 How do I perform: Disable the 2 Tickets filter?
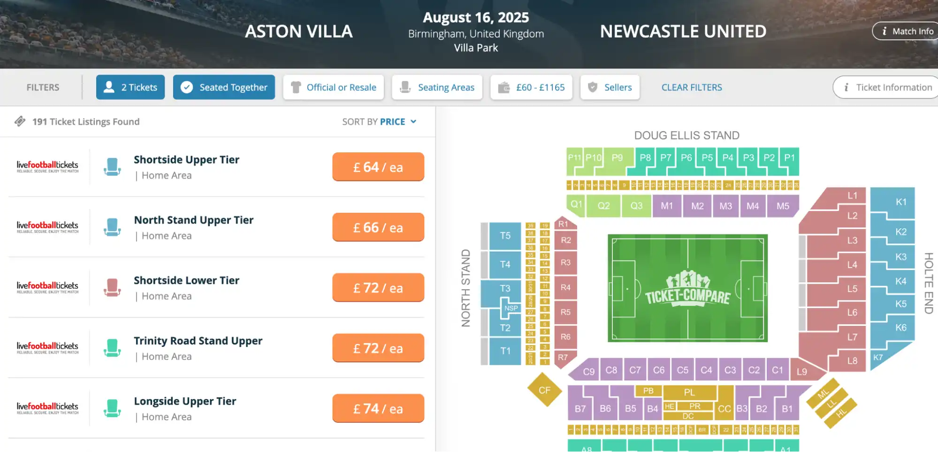click(x=130, y=87)
